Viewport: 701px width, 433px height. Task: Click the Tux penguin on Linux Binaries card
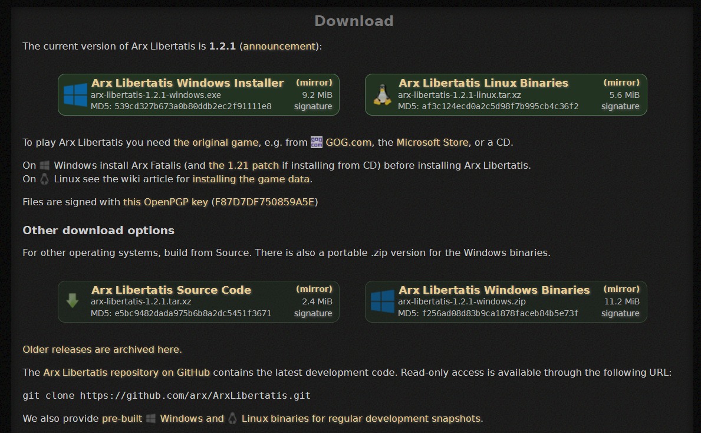tap(382, 95)
